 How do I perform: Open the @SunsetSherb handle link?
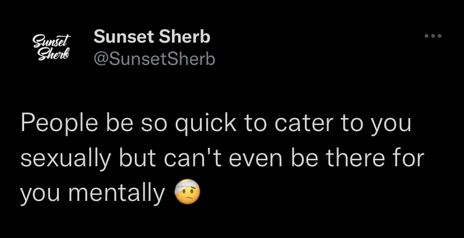pos(154,59)
